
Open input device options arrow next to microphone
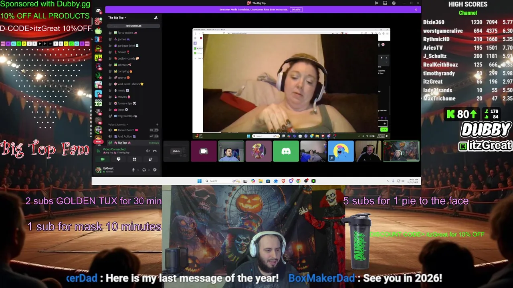(x=138, y=170)
